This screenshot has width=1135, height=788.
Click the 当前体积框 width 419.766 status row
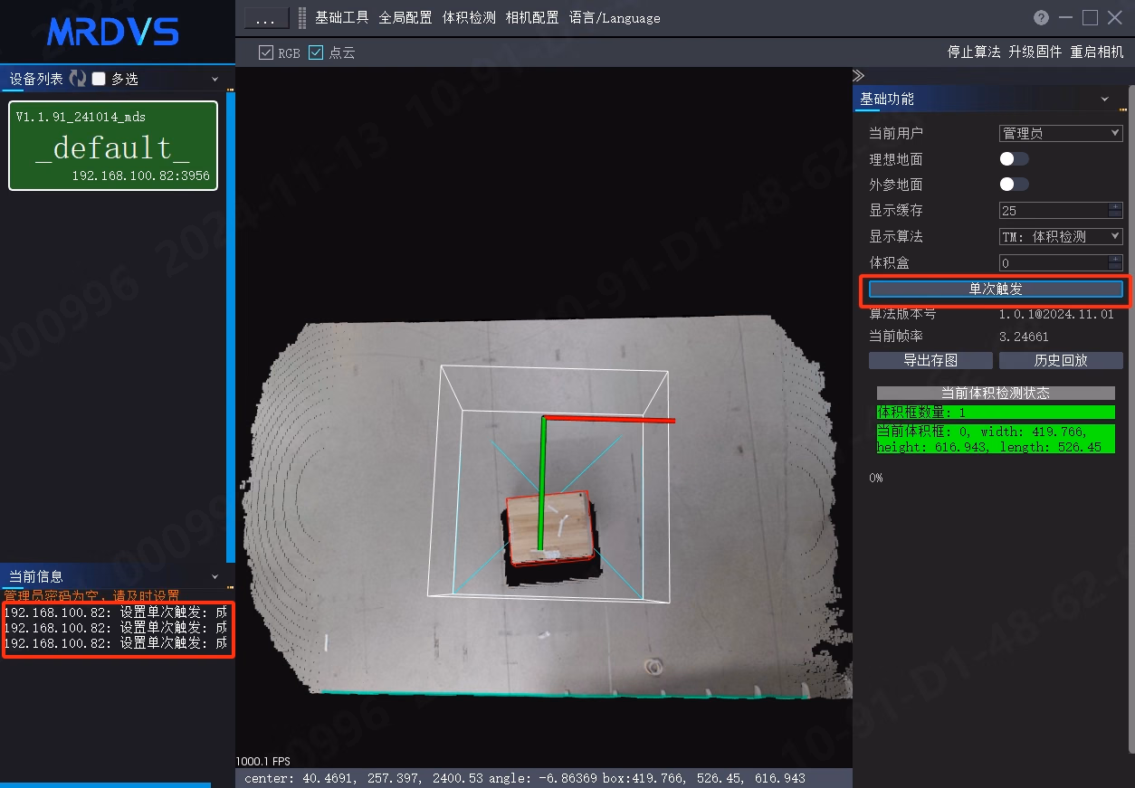pyautogui.click(x=996, y=440)
